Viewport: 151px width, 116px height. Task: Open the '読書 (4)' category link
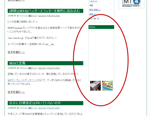click(92, 14)
